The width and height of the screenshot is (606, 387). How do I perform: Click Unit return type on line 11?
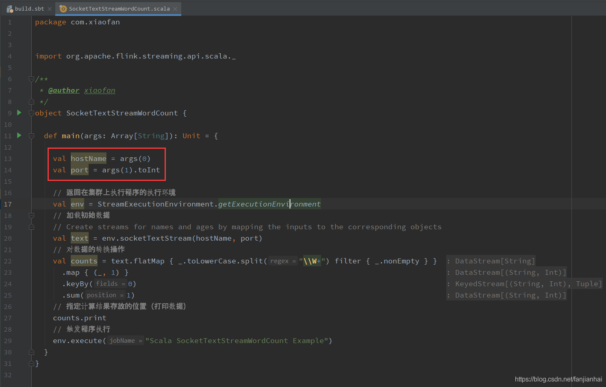pyautogui.click(x=191, y=136)
